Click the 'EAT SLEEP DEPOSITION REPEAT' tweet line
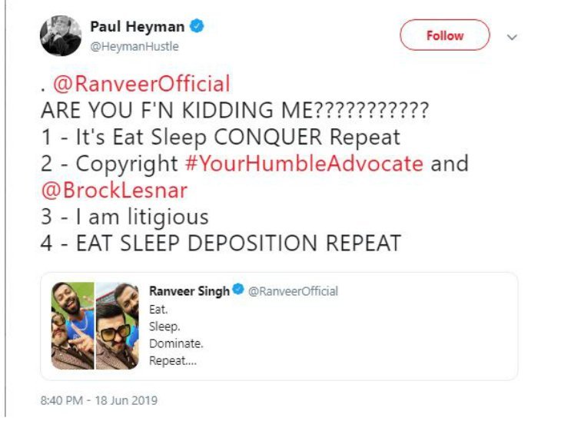561x421 pixels. tap(221, 244)
